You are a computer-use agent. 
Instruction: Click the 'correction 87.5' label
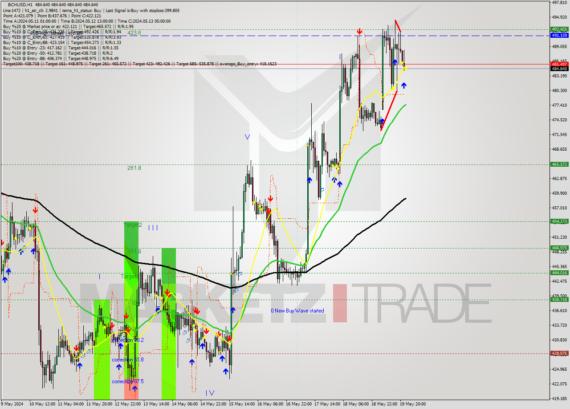[128, 381]
